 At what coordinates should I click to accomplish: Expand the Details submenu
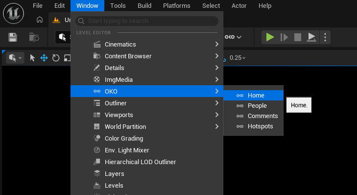[147, 68]
